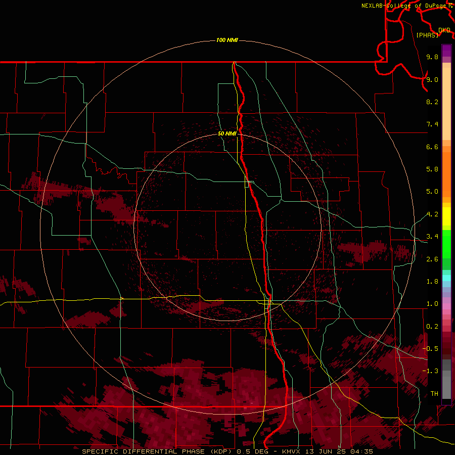
Task: Click the DKD label near the legend
Action: [444, 30]
